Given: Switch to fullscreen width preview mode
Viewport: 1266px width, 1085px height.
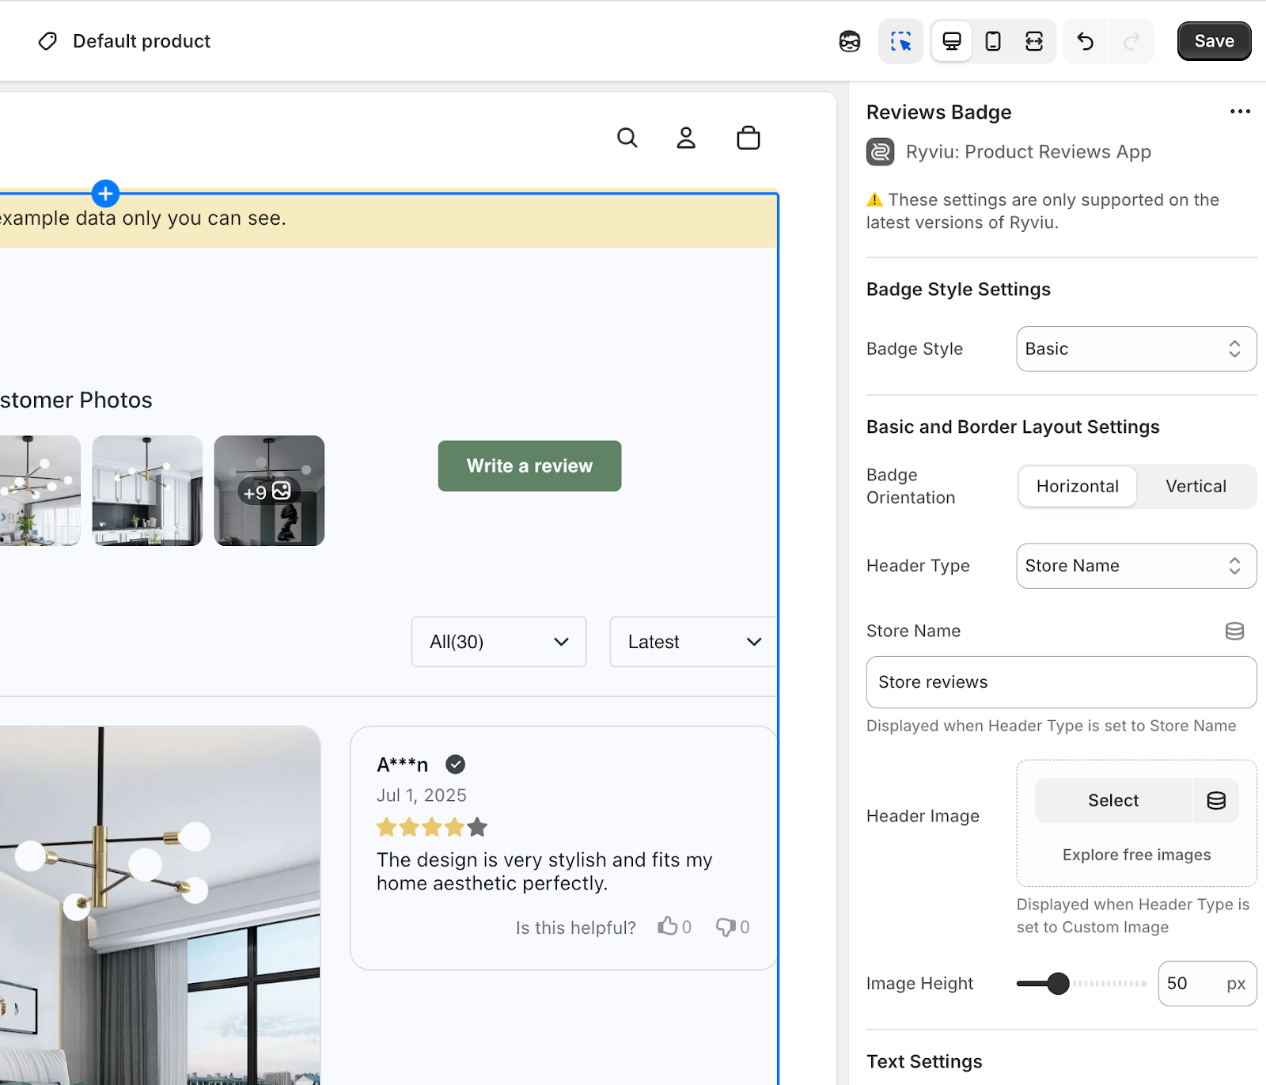Looking at the screenshot, I should [x=1033, y=41].
